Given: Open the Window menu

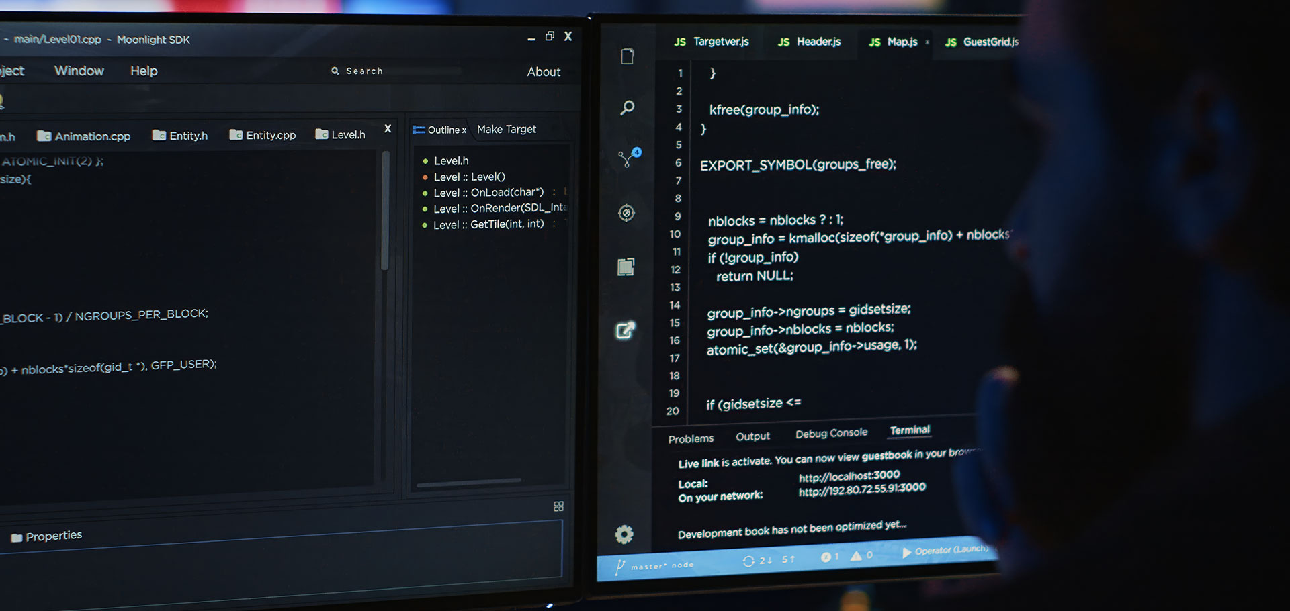Looking at the screenshot, I should [x=79, y=71].
